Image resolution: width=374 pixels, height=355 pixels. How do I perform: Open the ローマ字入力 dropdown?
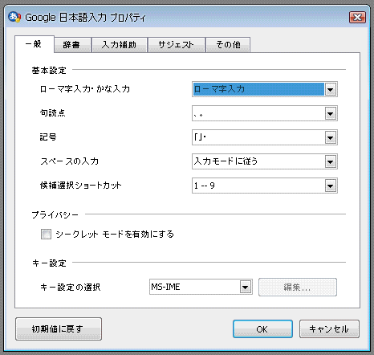click(x=265, y=89)
